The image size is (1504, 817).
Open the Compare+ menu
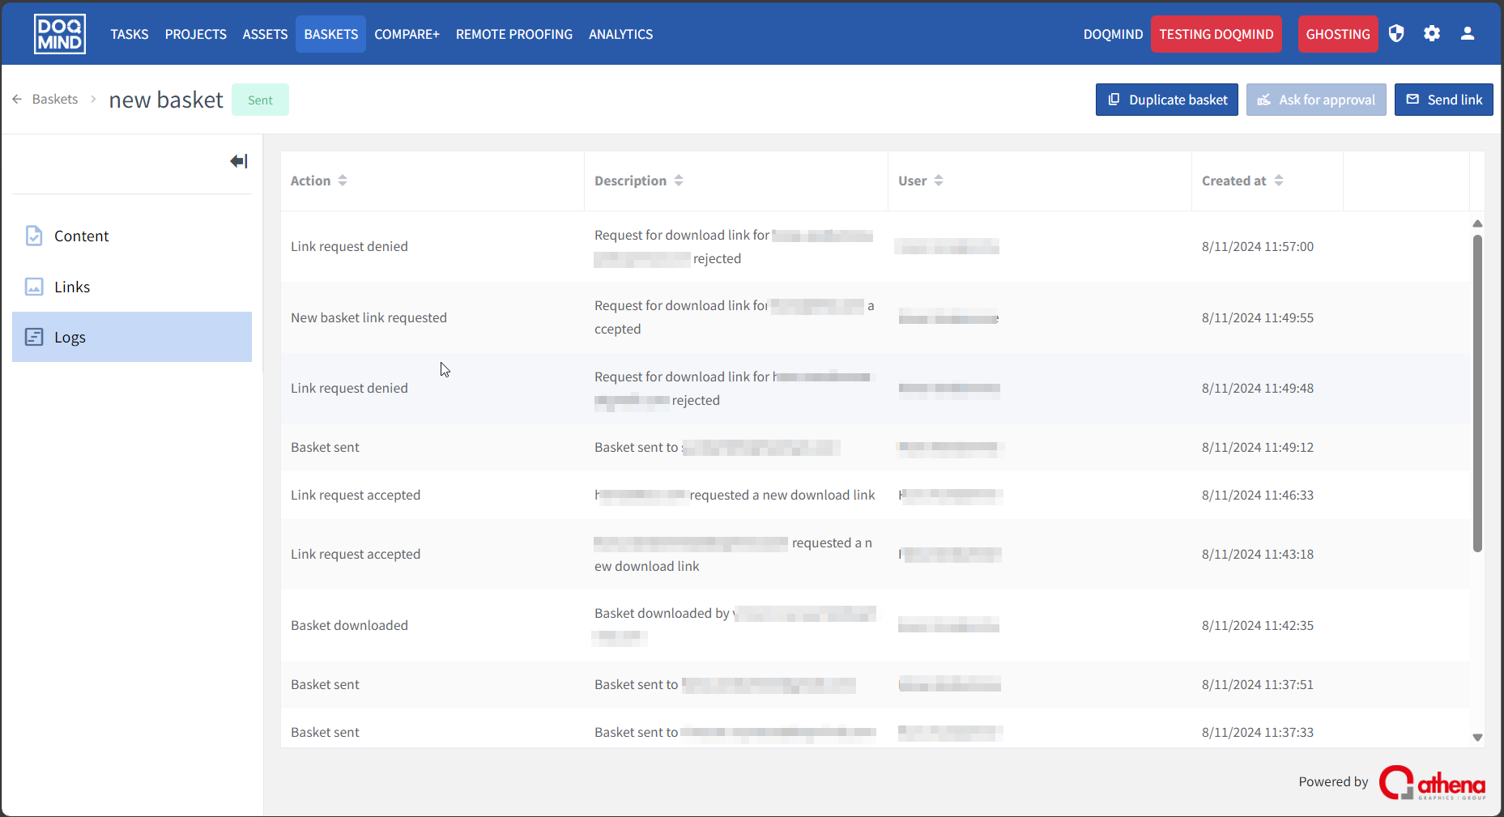[407, 34]
